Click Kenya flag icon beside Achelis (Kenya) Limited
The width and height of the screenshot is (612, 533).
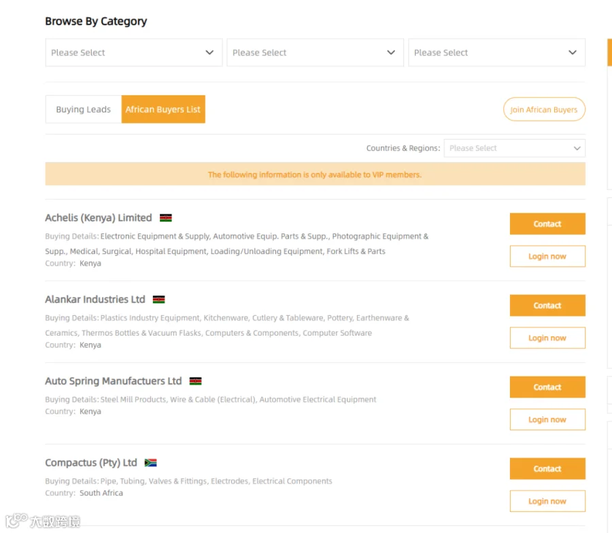(x=166, y=218)
